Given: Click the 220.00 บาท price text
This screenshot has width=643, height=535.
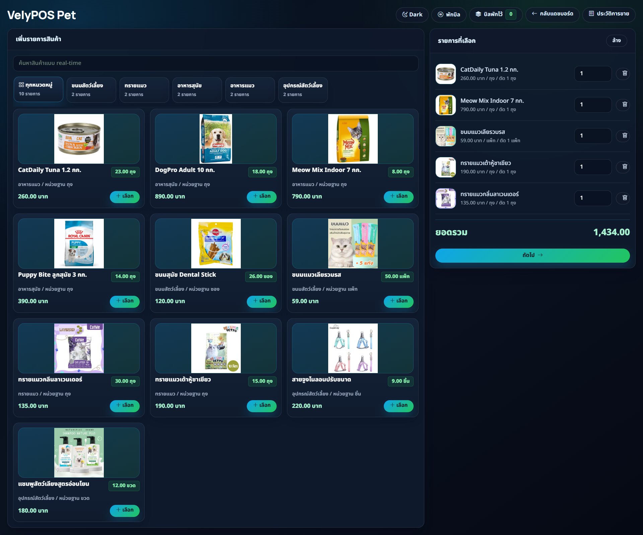Looking at the screenshot, I should 307,406.
